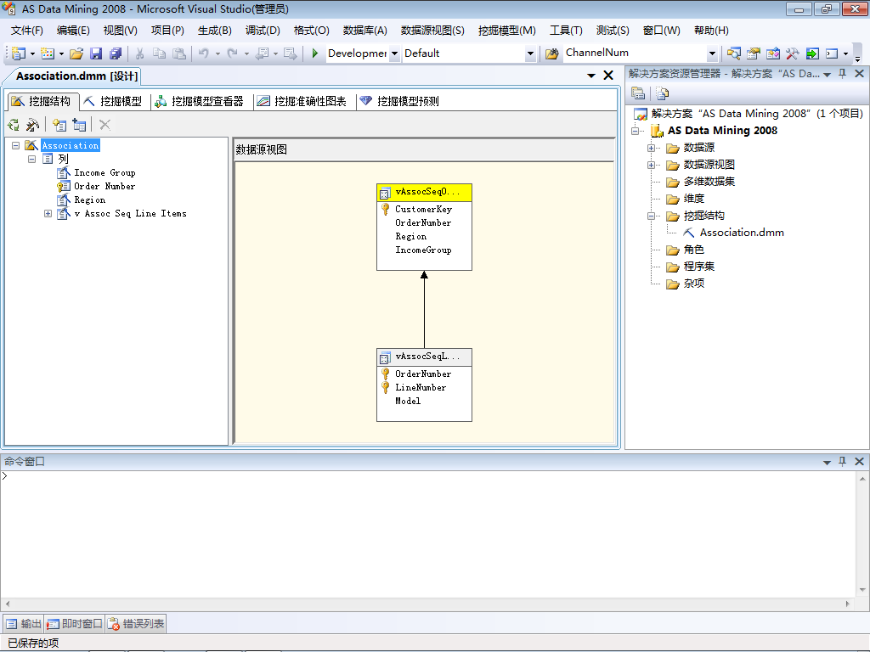Switch to the 挖掘模型预测 tab
Image resolution: width=870 pixels, height=652 pixels.
[399, 101]
